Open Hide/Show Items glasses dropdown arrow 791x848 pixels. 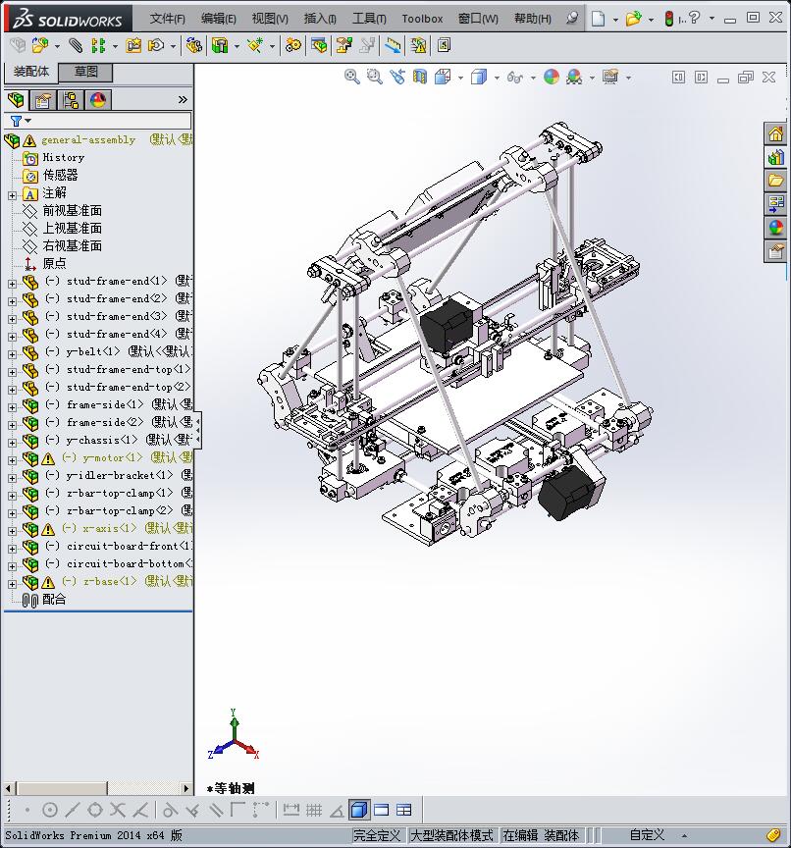pos(533,78)
